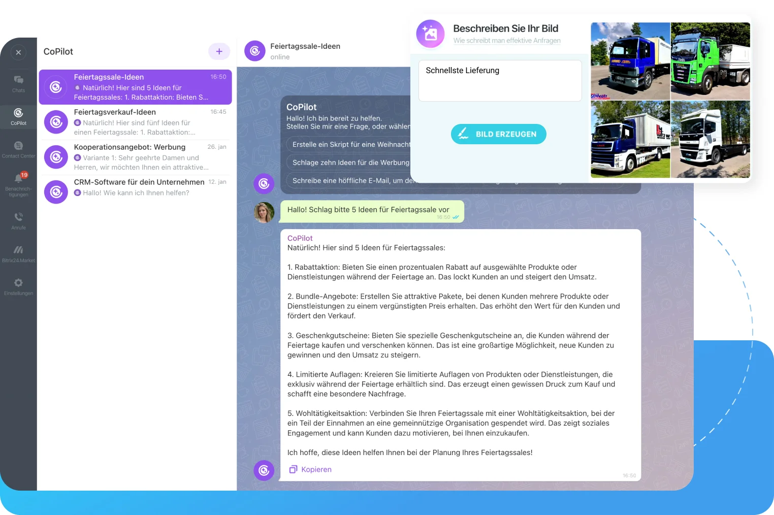The height and width of the screenshot is (515, 774).
Task: Open the Feiertagsverkauf-Ideen conversation
Action: [x=135, y=122]
